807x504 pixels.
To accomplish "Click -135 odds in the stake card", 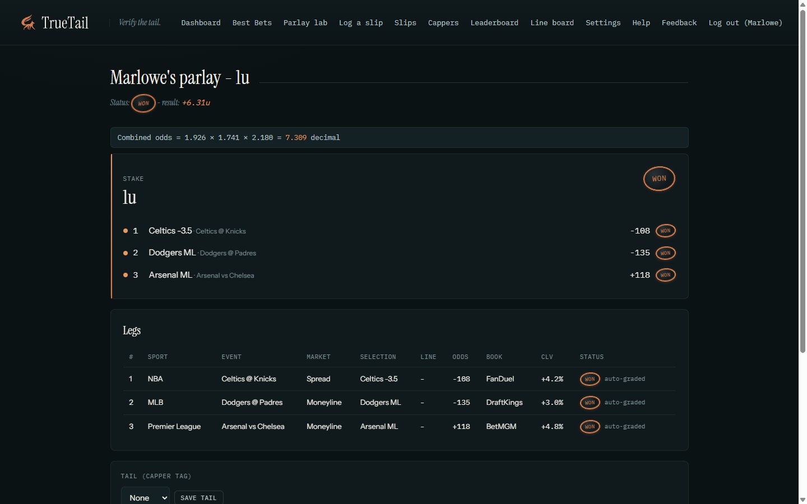I will pyautogui.click(x=640, y=253).
